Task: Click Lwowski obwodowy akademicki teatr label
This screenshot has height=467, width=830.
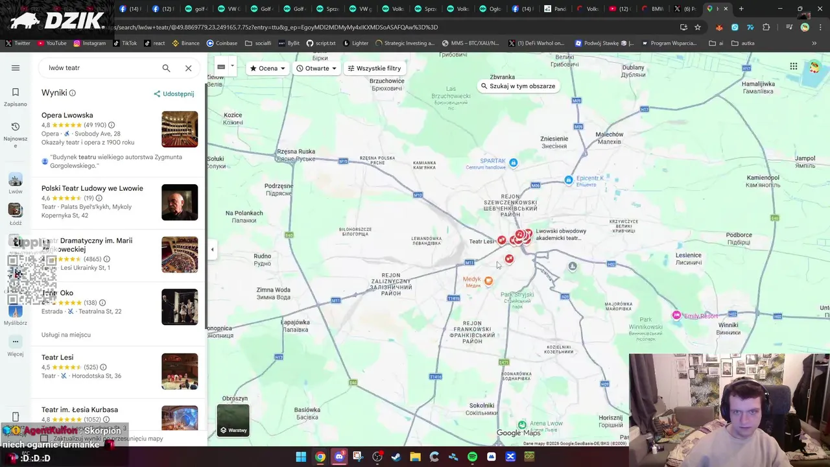Action: coord(561,235)
